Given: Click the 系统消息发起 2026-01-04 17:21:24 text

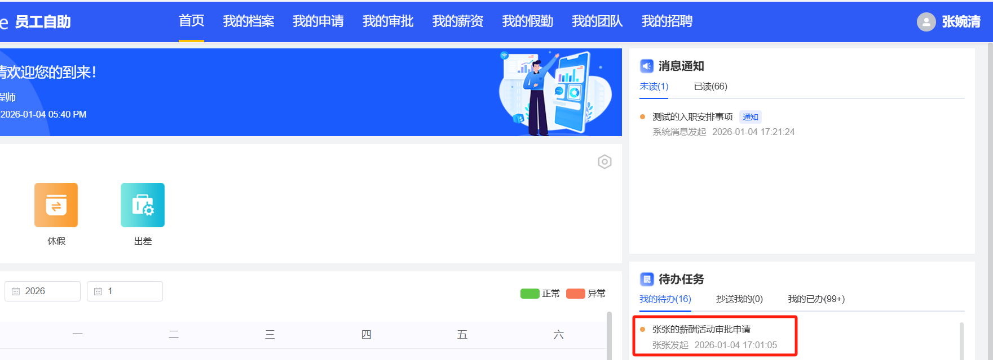Looking at the screenshot, I should click(x=723, y=132).
